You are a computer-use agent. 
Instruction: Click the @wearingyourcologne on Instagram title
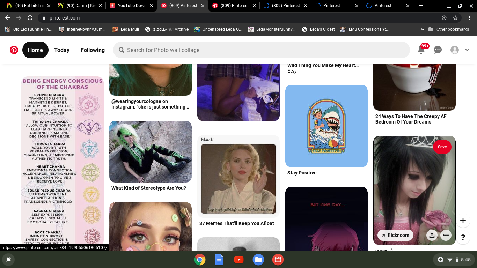coord(150,104)
